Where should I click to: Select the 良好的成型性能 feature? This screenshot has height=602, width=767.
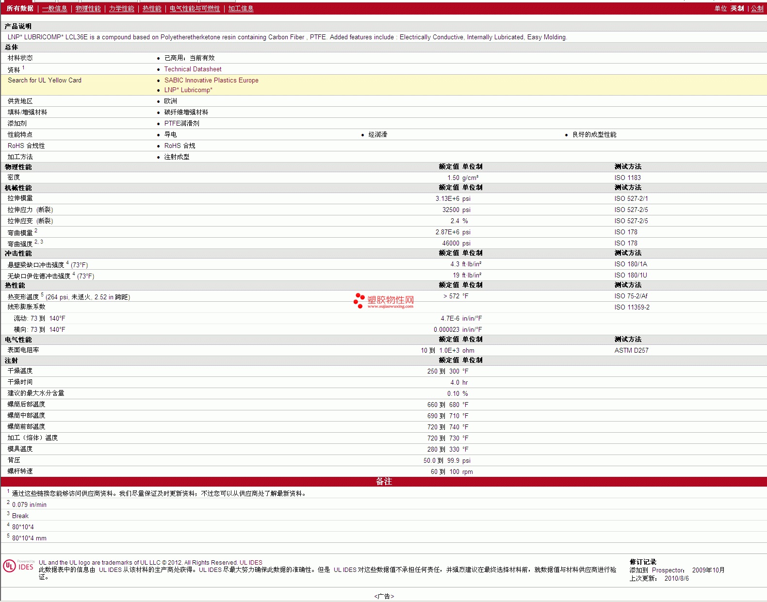594,134
